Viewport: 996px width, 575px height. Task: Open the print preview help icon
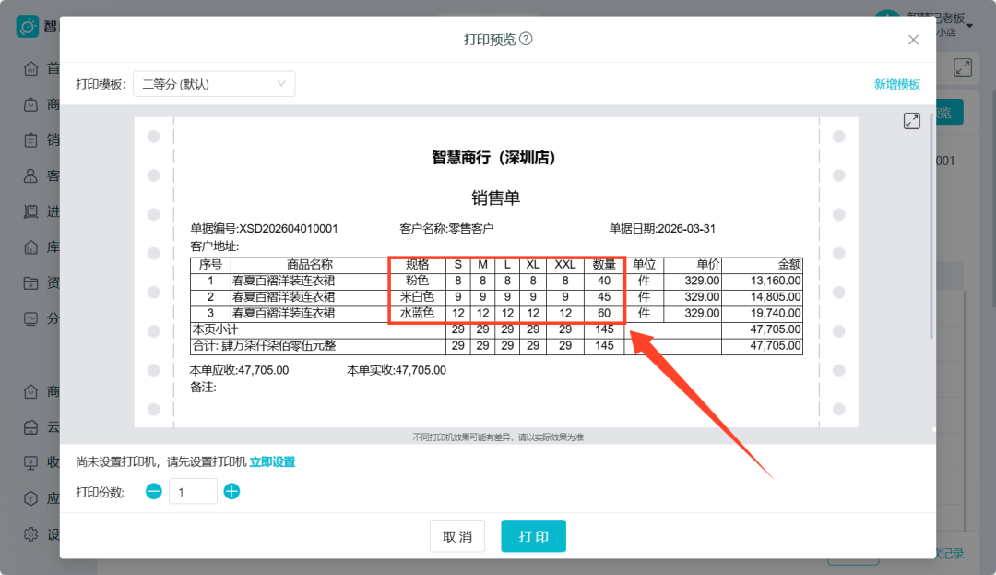(526, 39)
